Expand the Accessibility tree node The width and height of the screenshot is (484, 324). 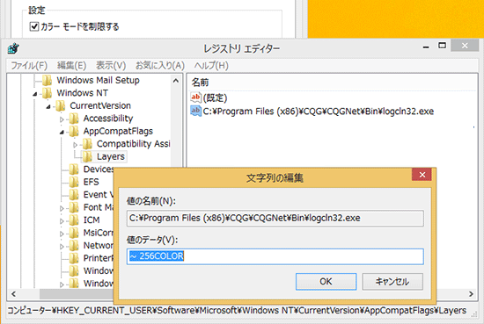pos(62,119)
